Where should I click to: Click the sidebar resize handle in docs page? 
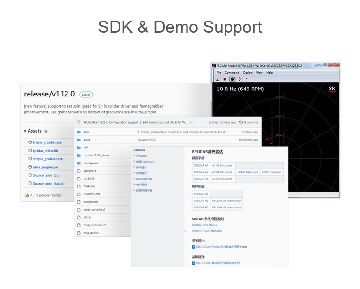click(x=185, y=231)
